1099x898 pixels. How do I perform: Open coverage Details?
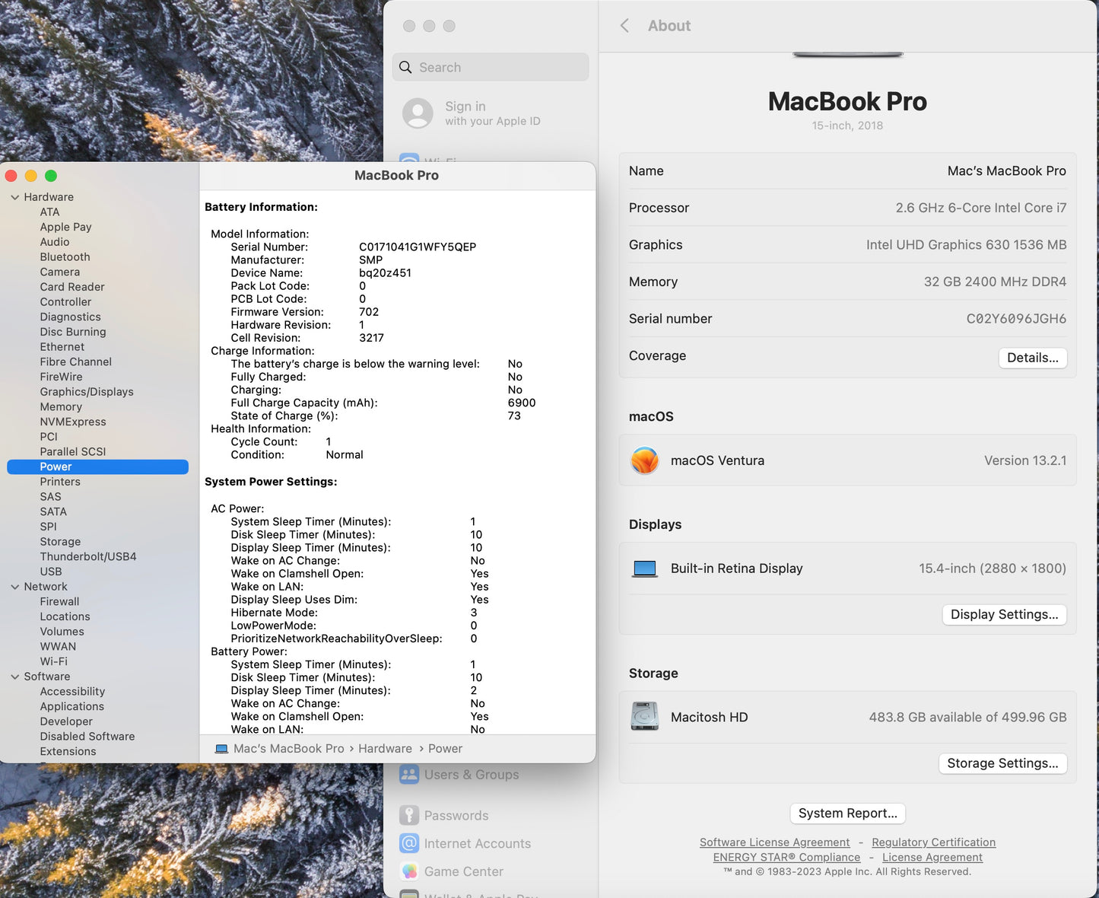[x=1032, y=357]
